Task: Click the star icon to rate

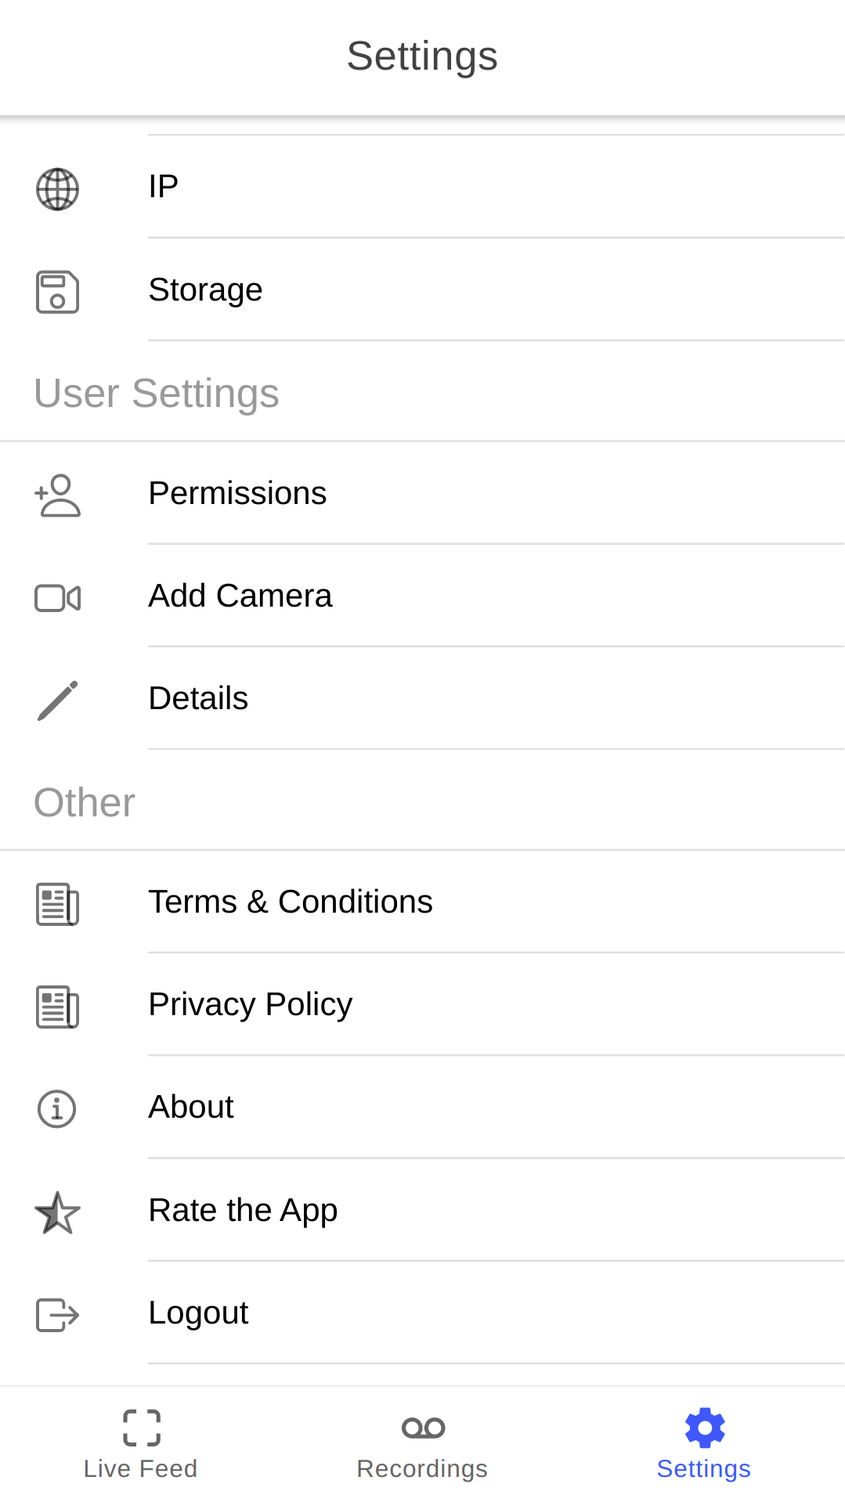Action: pyautogui.click(x=57, y=1212)
